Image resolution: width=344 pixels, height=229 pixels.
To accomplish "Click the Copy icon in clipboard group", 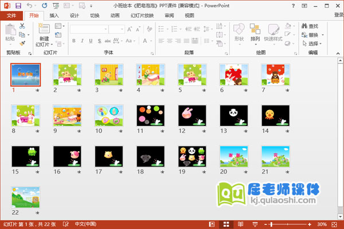I will tap(22, 34).
